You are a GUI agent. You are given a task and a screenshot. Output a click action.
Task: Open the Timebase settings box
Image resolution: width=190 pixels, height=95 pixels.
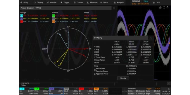136,91
